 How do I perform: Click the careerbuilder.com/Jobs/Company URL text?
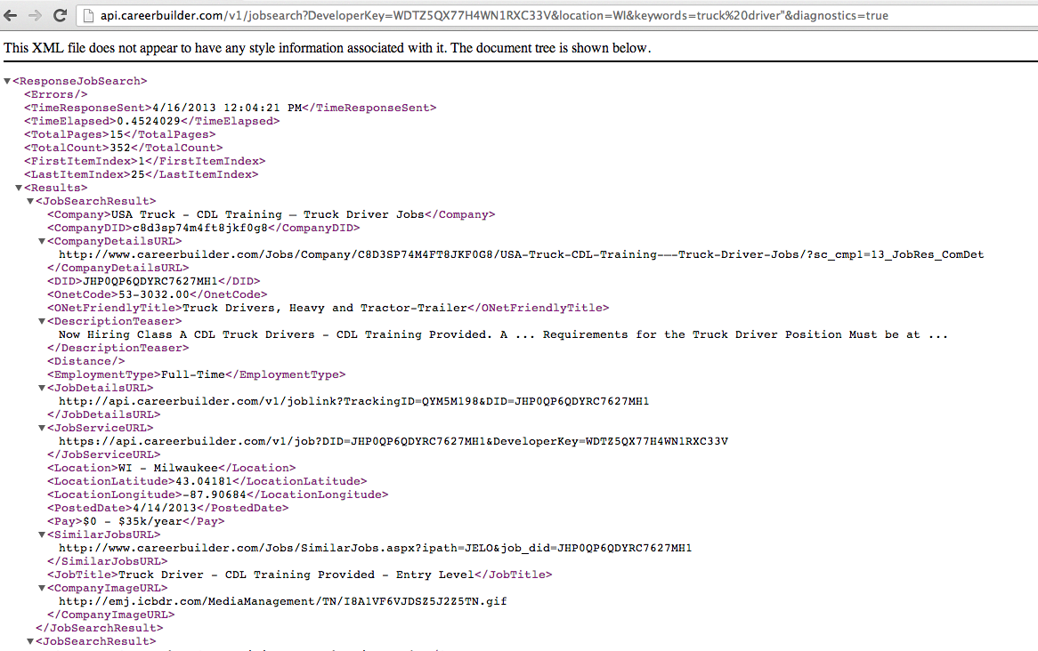521,254
